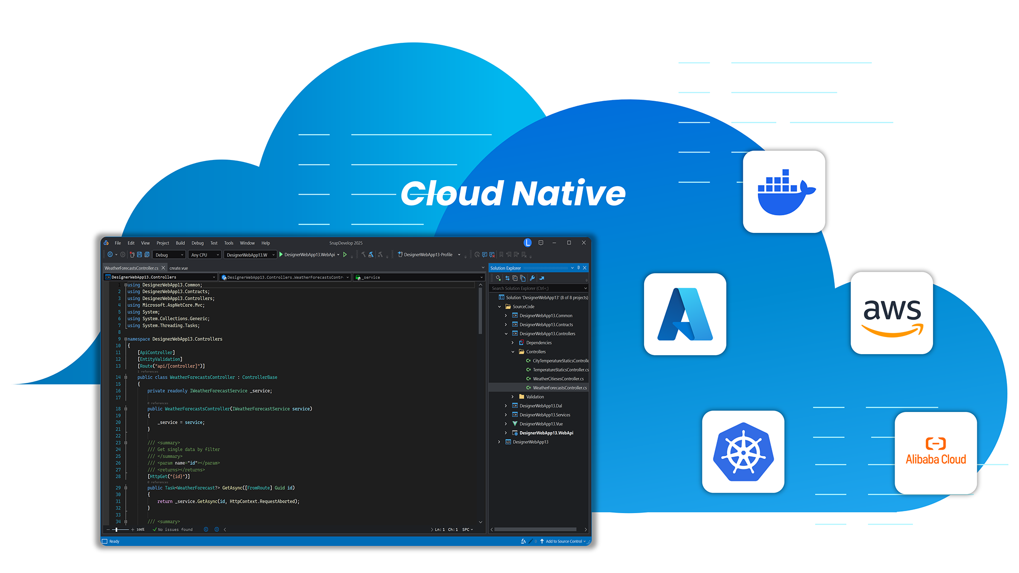Click the navigate backward arrow icon

(110, 255)
